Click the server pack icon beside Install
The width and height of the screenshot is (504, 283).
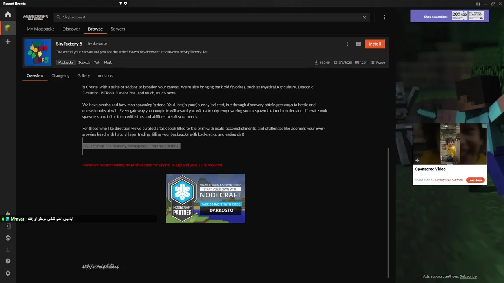tap(358, 44)
